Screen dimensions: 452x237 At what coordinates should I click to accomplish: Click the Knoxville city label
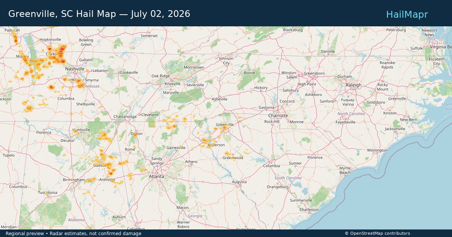(x=173, y=84)
